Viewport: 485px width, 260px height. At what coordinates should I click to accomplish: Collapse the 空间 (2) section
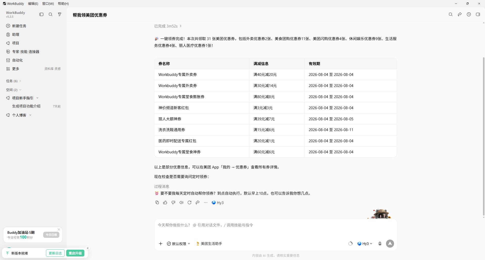pos(14,90)
